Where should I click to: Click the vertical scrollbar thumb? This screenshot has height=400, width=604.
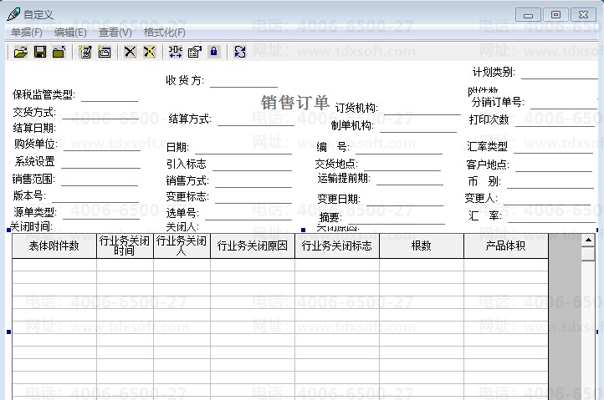(x=588, y=254)
